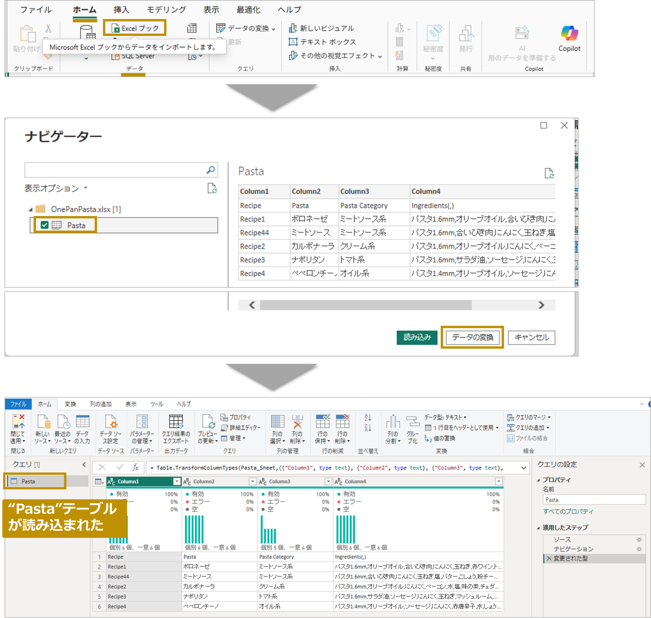Open モデリング ribbon tab
Screen dimensions: 651x618
[166, 10]
